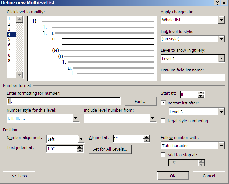Decrease the Text indent at value
This screenshot has height=184, width=229.
80,150
